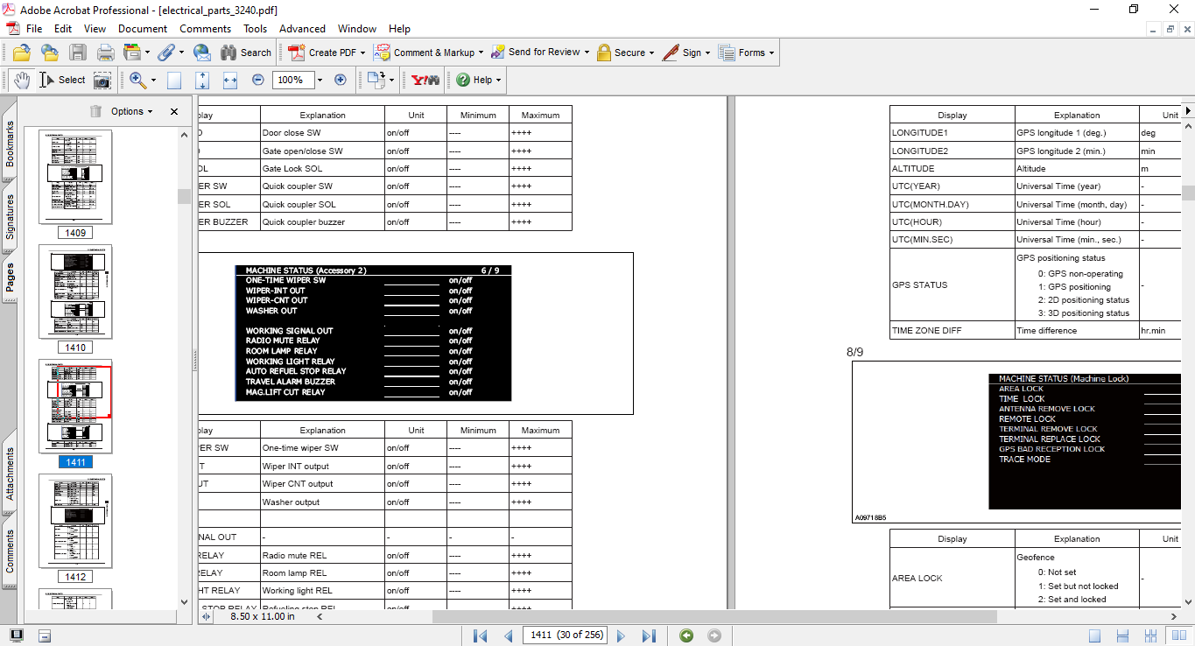
Task: Select the Hand tool
Action: [x=21, y=80]
